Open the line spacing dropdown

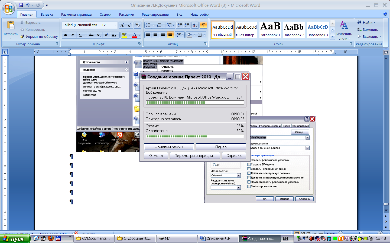180,35
